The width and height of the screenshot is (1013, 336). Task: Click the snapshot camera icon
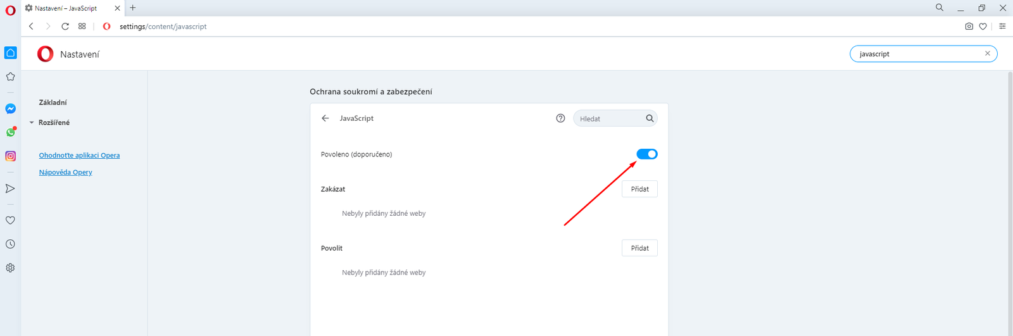969,27
